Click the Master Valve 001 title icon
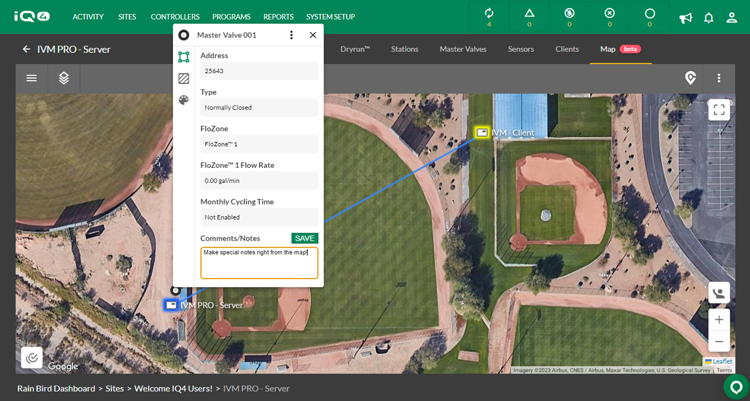 click(184, 35)
